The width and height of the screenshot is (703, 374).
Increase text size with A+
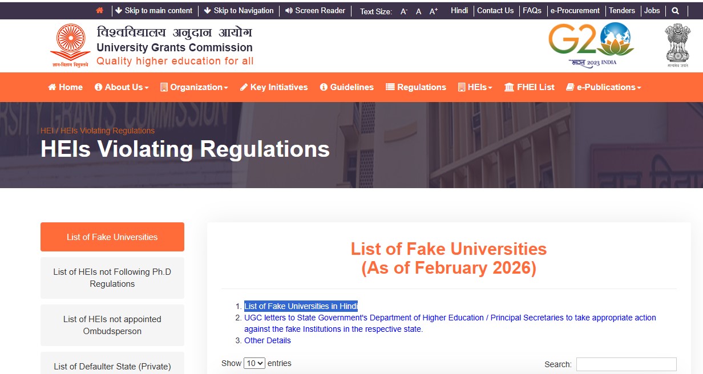[x=433, y=10]
